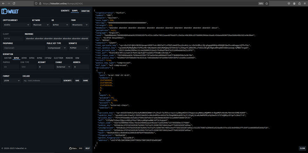Select the Electrum derivation tab
The image size is (308, 153).
coord(58,58)
